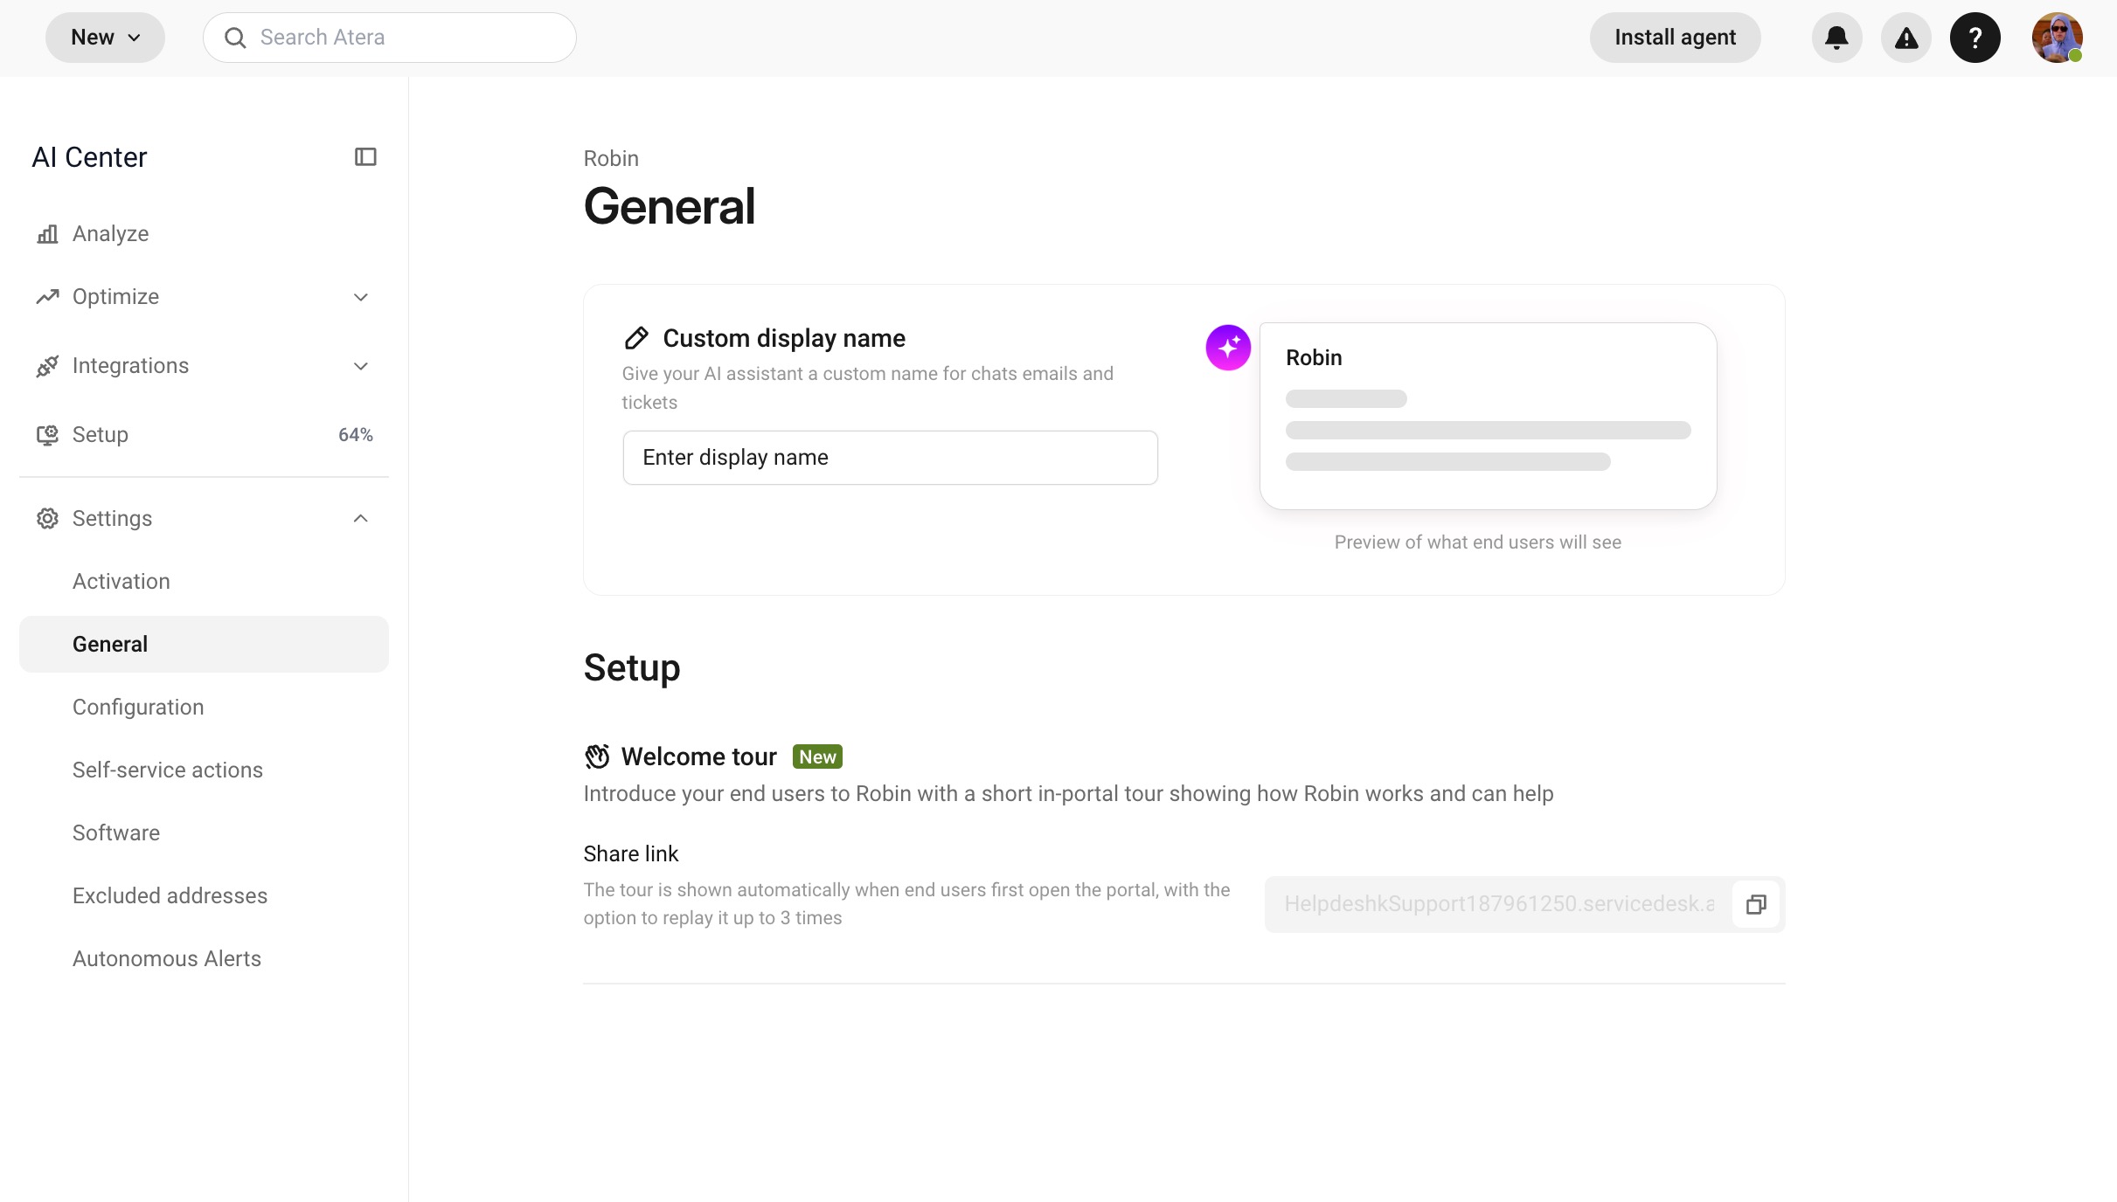Expand the Integrations section chevron
Screen dimensions: 2117x1202
click(361, 366)
